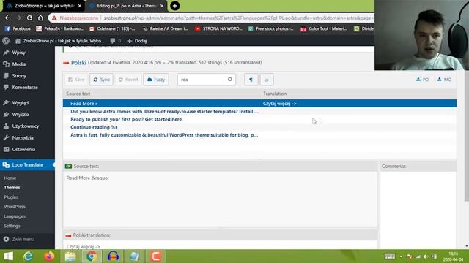Viewport: 469px width, 263px height.
Task: Download the MO file
Action: click(444, 80)
